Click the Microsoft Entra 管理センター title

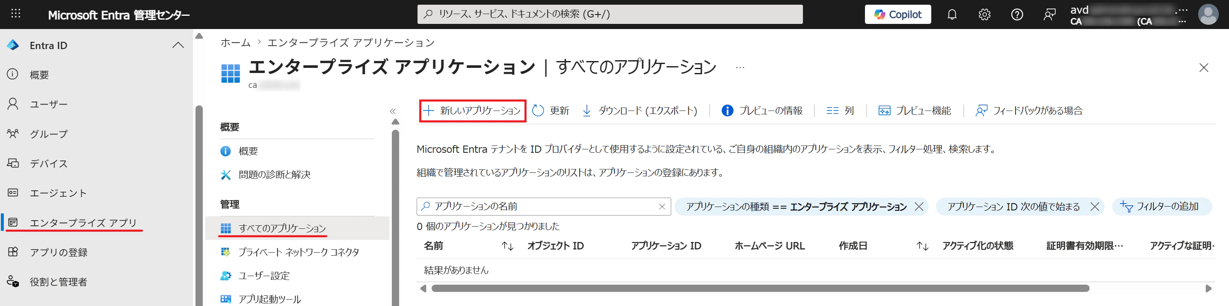coord(119,15)
